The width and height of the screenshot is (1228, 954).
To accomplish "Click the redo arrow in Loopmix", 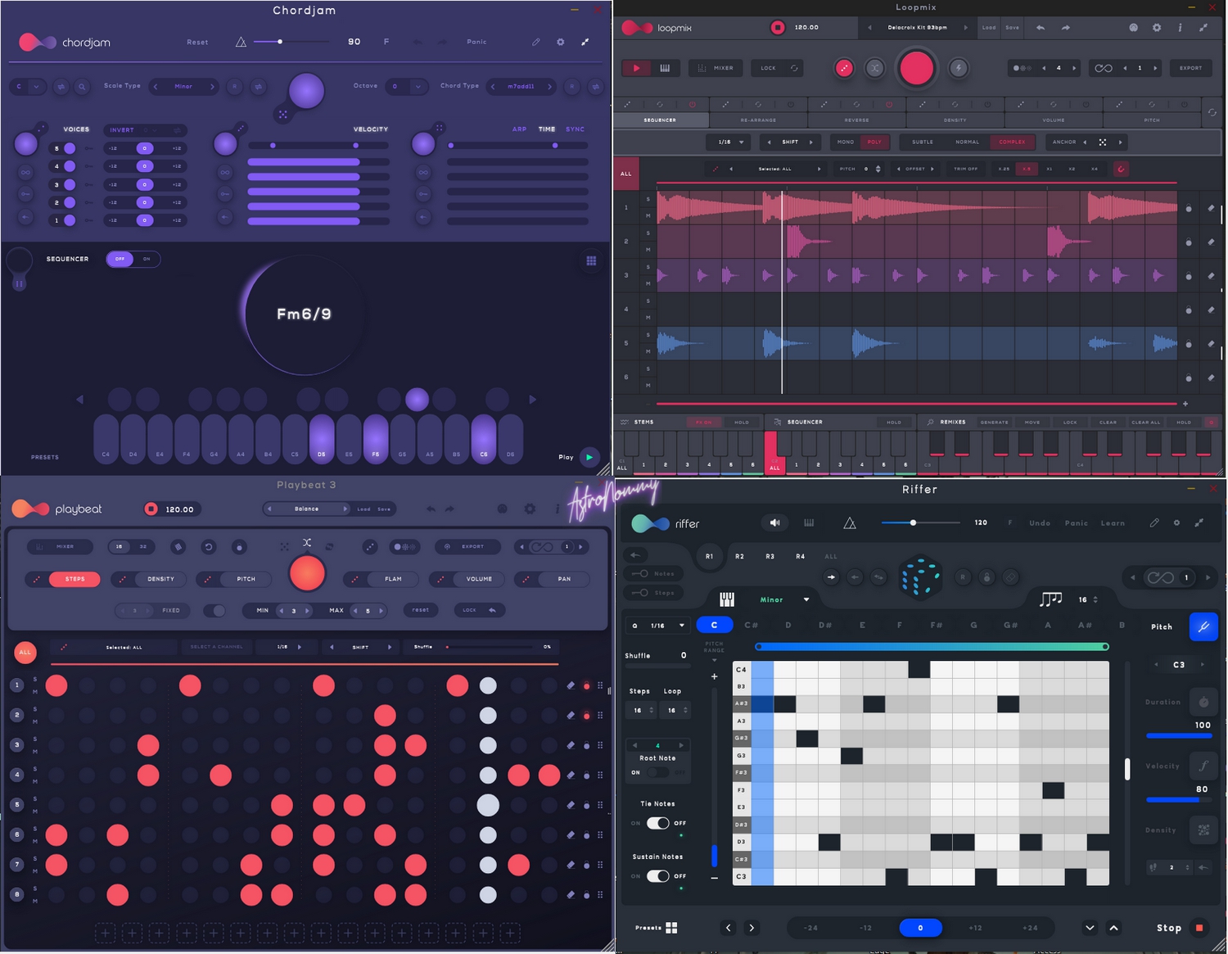I will [1065, 27].
